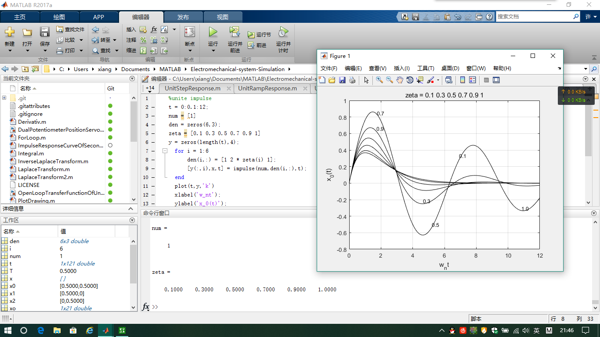
Task: Toggle the zoom in tool in Figure 1
Action: point(380,80)
